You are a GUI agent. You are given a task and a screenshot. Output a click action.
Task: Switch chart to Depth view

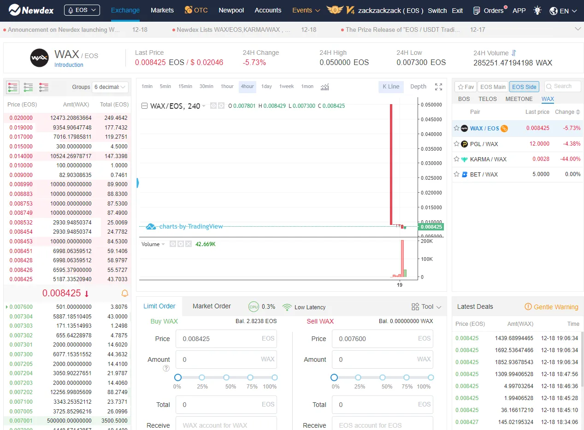tap(418, 87)
